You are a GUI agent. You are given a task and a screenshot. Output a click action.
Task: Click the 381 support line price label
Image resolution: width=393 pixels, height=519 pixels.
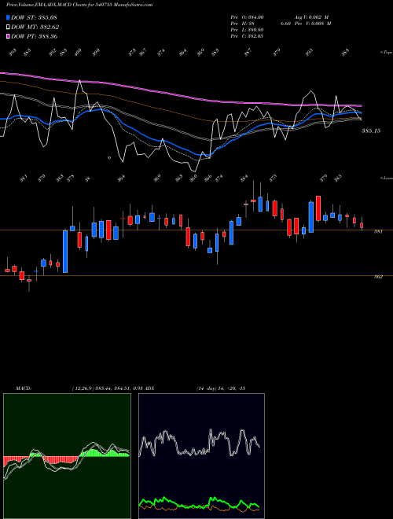(378, 232)
